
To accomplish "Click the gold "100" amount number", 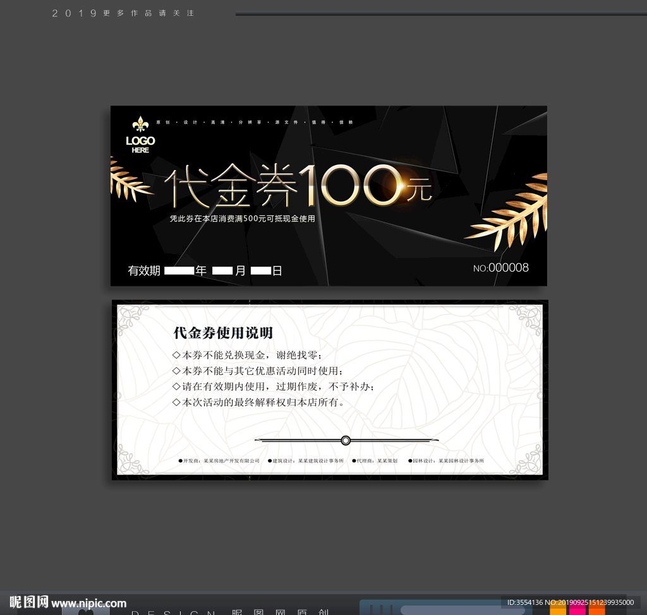I will (352, 185).
